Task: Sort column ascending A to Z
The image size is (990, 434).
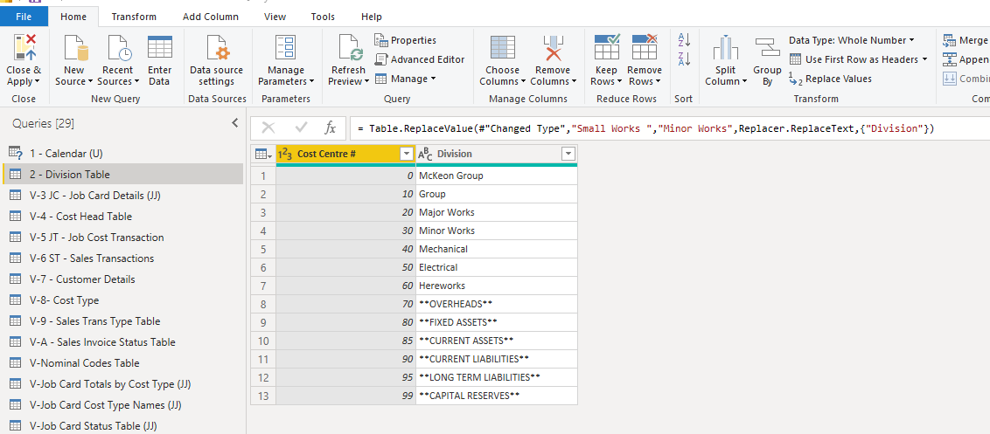Action: (x=684, y=40)
